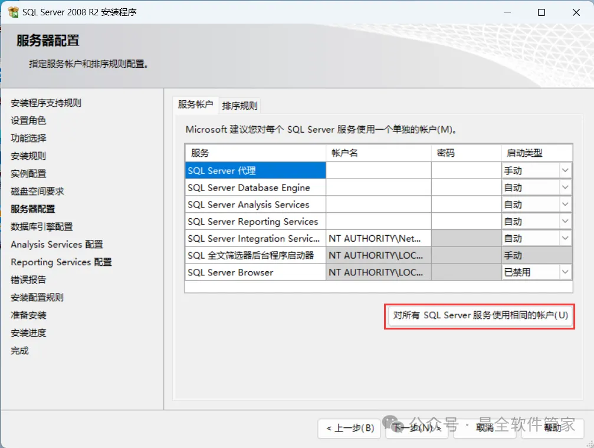Open startup type dropdown for Analysis Services
The height and width of the screenshot is (448, 594).
click(565, 205)
